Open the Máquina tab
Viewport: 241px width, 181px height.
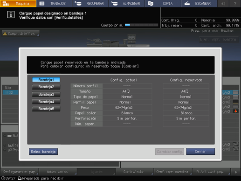[18, 3]
